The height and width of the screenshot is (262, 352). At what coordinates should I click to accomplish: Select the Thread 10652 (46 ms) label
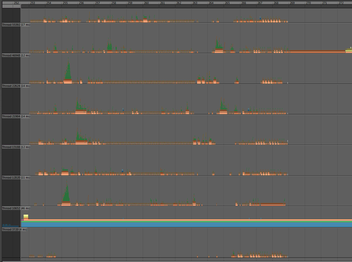(x=16, y=208)
